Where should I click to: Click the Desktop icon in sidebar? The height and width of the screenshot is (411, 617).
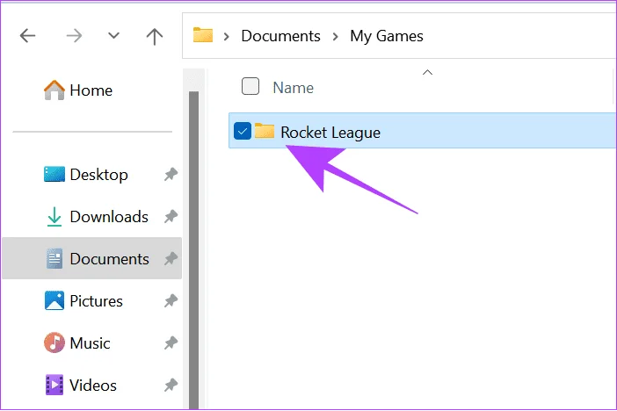(54, 174)
